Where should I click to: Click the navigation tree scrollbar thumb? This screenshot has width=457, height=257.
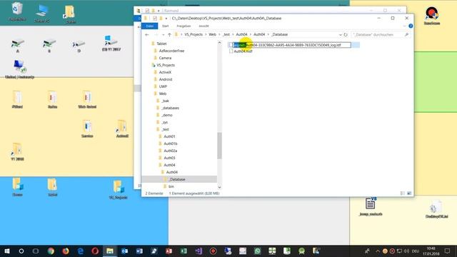(219, 146)
